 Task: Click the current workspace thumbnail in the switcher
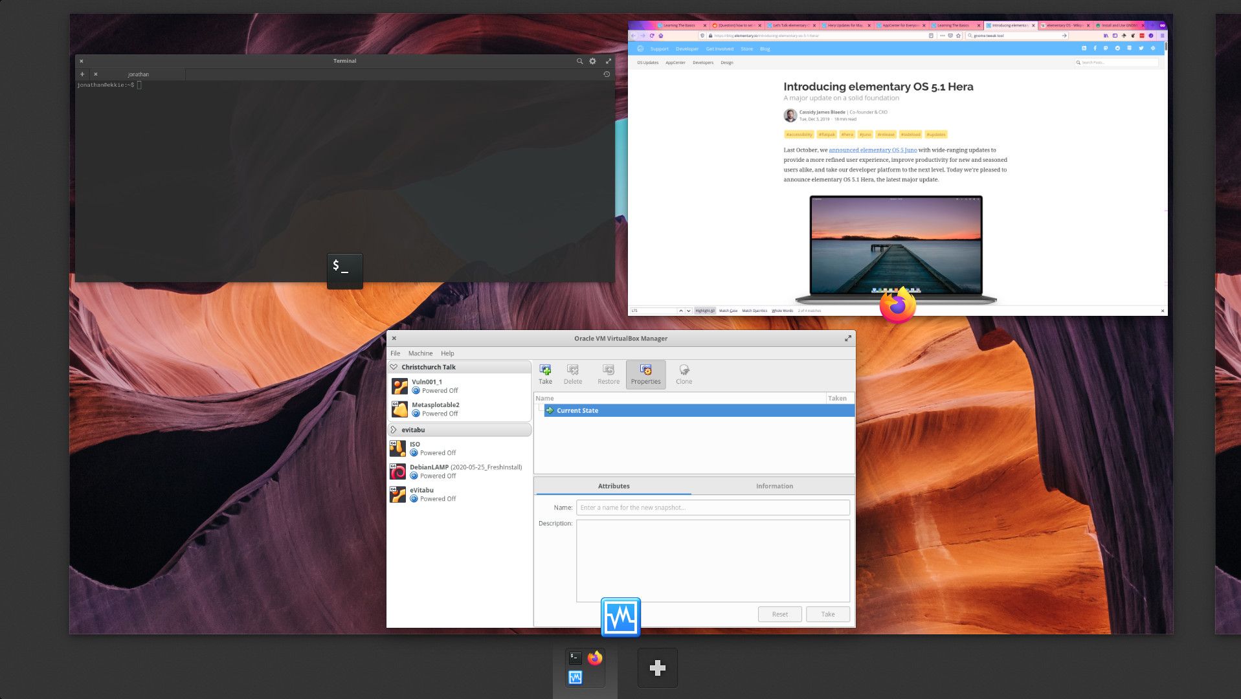pos(585,668)
